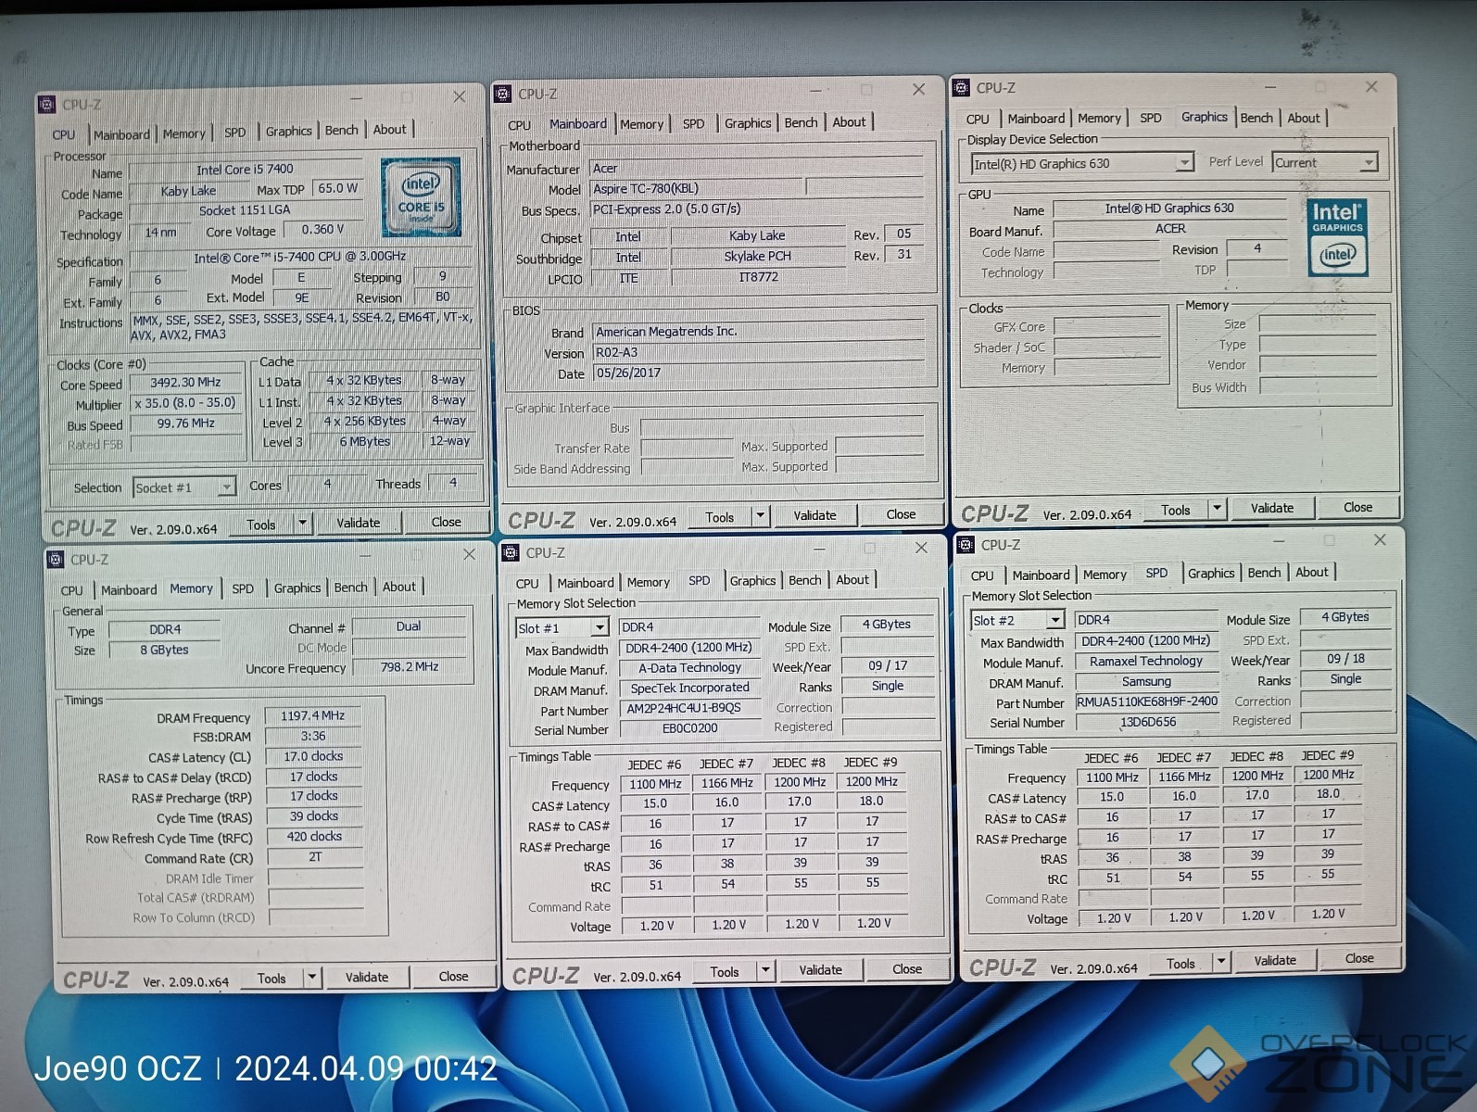Click the CPU-Z title icon in the processor window
1477x1112 pixels.
coord(46,105)
